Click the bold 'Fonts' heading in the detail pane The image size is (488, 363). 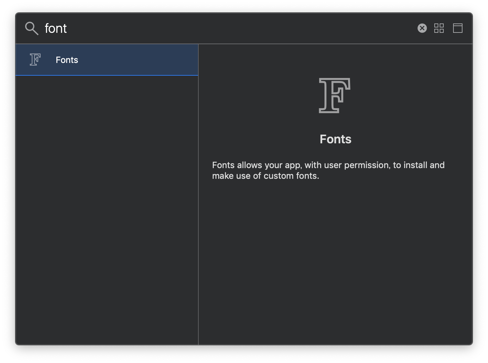tap(335, 139)
